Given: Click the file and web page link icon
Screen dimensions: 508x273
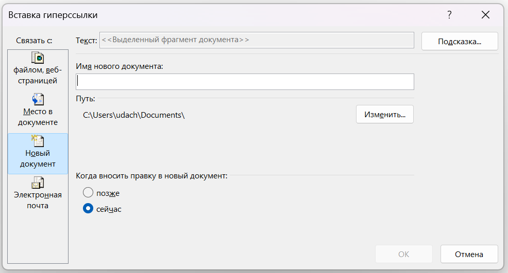Looking at the screenshot, I should click(x=38, y=58).
